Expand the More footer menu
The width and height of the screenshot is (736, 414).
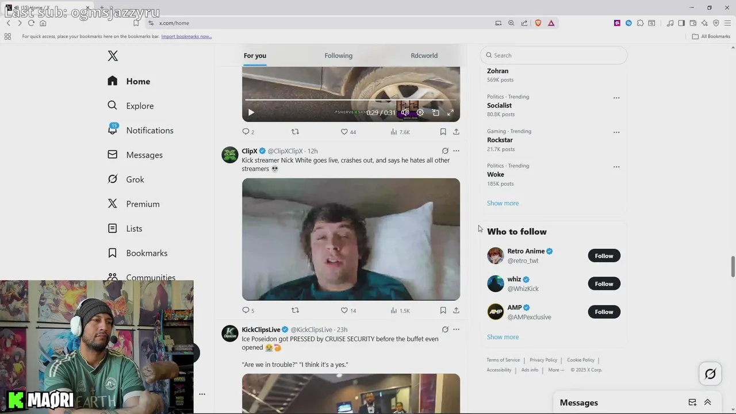pos(556,370)
